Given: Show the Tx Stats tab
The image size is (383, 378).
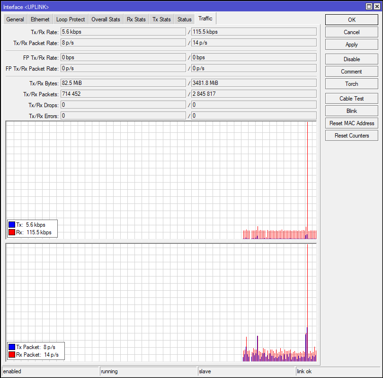Looking at the screenshot, I should (x=161, y=19).
